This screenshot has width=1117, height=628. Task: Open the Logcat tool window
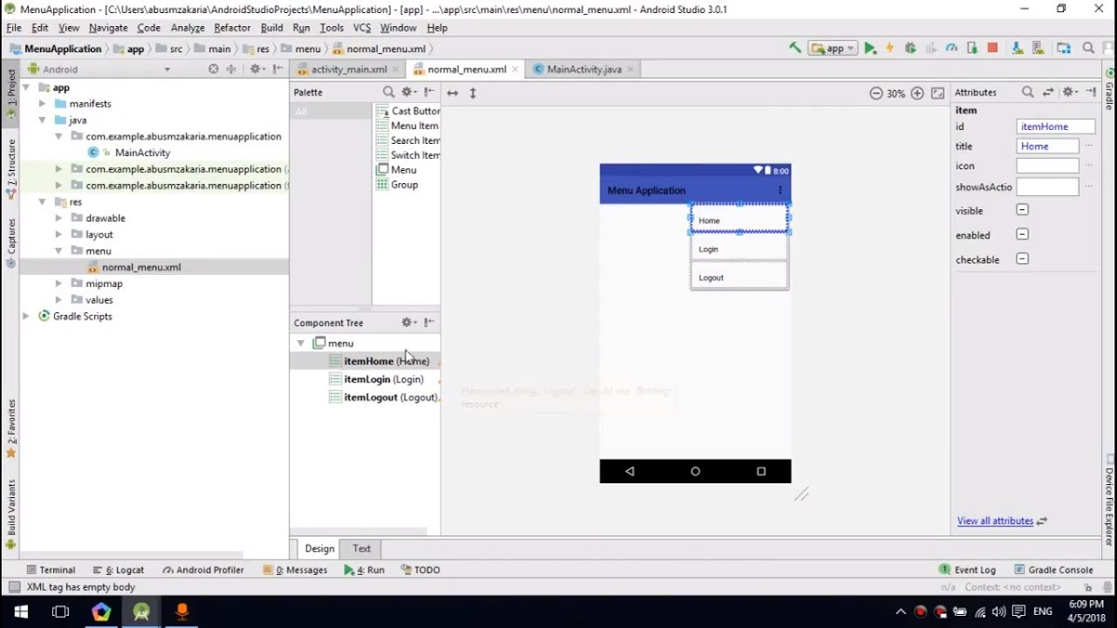coord(118,570)
